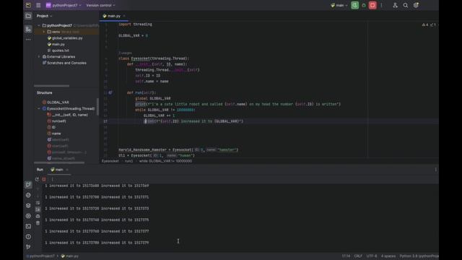Close the main tab in Run panel
This screenshot has width=462, height=260.
tap(67, 170)
